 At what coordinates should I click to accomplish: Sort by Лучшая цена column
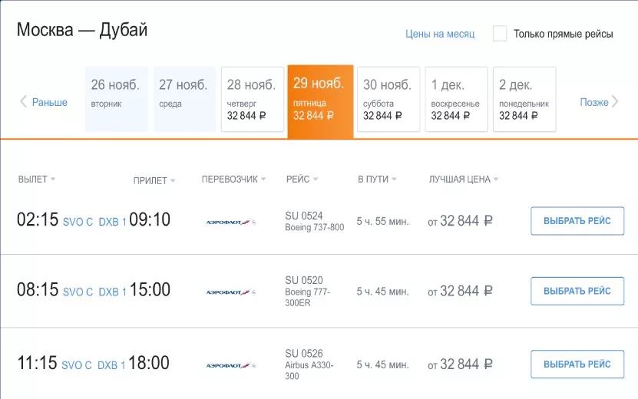coord(463,180)
